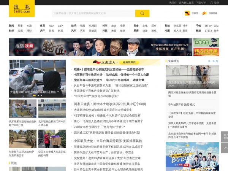This screenshot has height=171, width=228.
Task: Open 无障碍 in top bar
Action: (173, 3)
